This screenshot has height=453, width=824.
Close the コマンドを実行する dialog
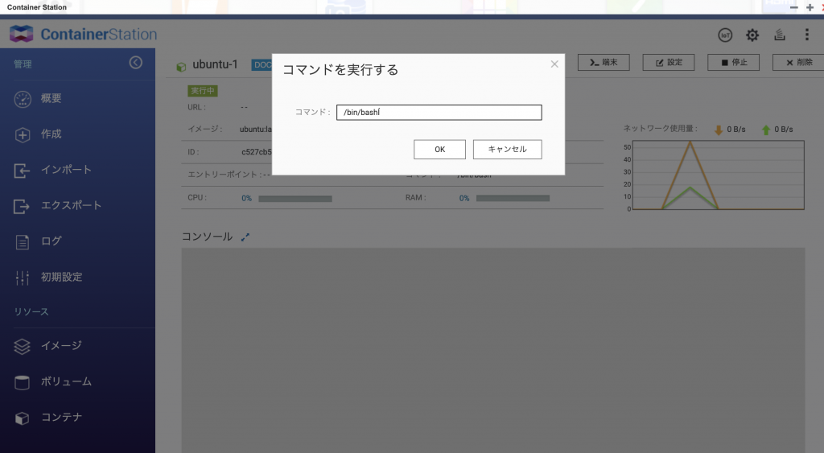coord(554,64)
